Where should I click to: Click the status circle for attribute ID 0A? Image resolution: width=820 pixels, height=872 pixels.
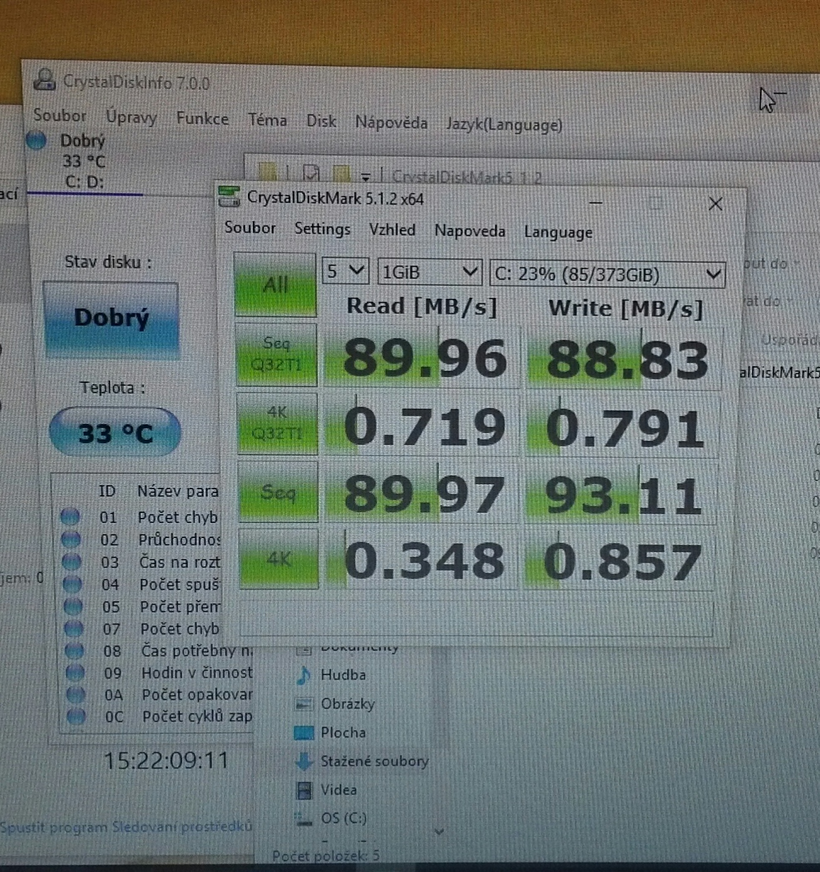(x=75, y=694)
